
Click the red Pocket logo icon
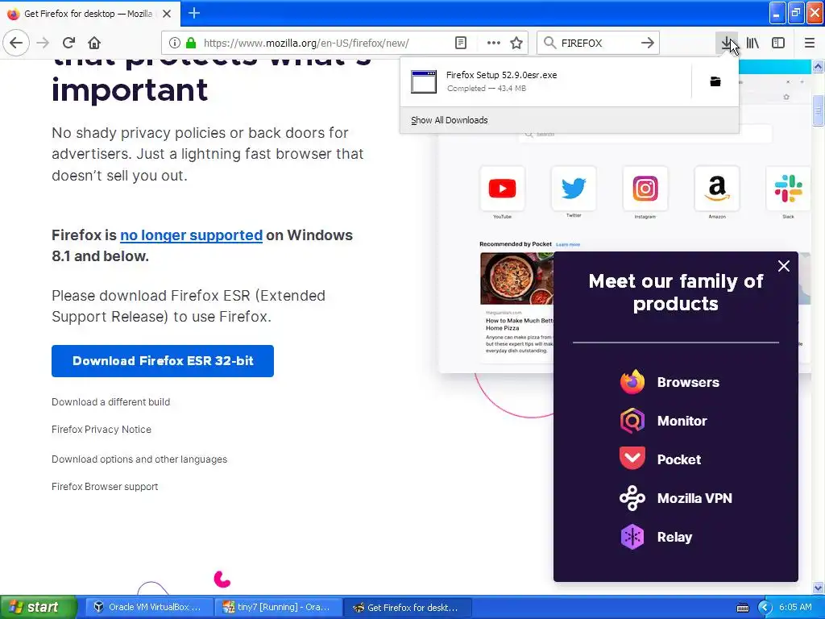point(632,459)
